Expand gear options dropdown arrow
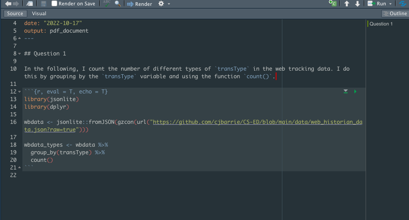This screenshot has height=220, width=409. tap(169, 4)
